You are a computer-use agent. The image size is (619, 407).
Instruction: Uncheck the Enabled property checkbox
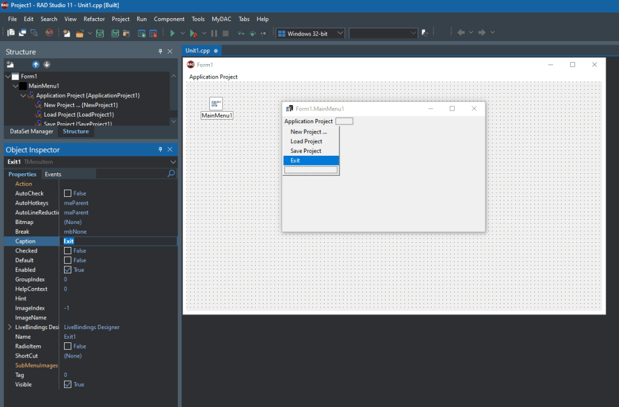[68, 270]
